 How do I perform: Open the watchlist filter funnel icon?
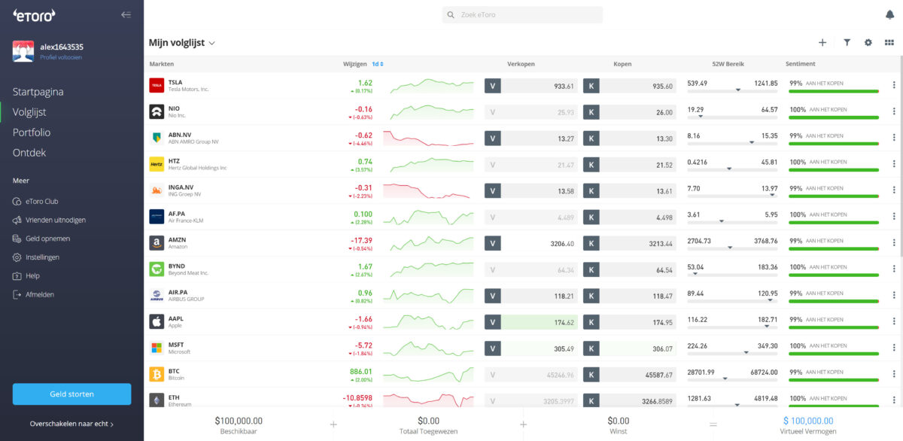pyautogui.click(x=847, y=43)
